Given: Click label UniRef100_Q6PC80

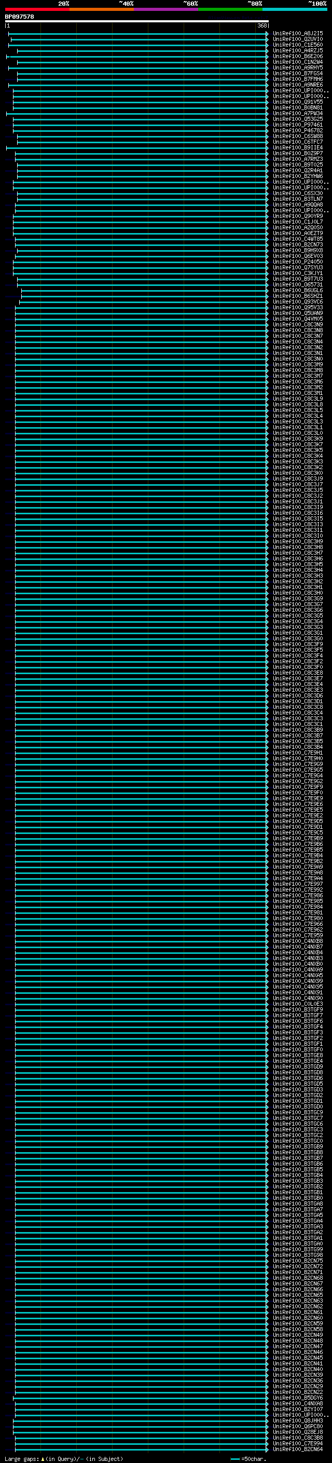Looking at the screenshot, I should coord(298,1426).
